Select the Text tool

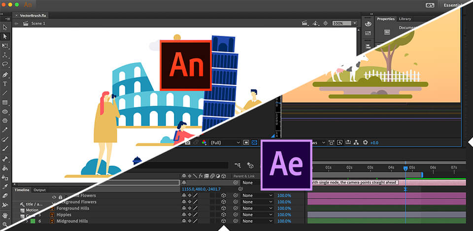point(5,84)
